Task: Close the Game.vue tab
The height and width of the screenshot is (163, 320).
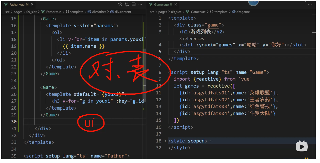Action: click(x=176, y=4)
